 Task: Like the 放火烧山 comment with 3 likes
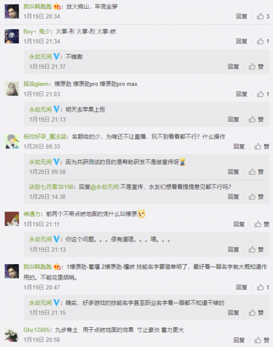pyautogui.click(x=263, y=16)
